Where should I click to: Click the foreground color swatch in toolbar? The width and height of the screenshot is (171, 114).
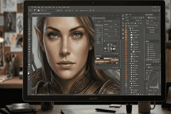pyautogui.click(x=28, y=73)
